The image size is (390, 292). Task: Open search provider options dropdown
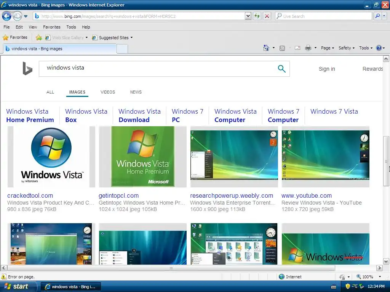[x=384, y=16]
